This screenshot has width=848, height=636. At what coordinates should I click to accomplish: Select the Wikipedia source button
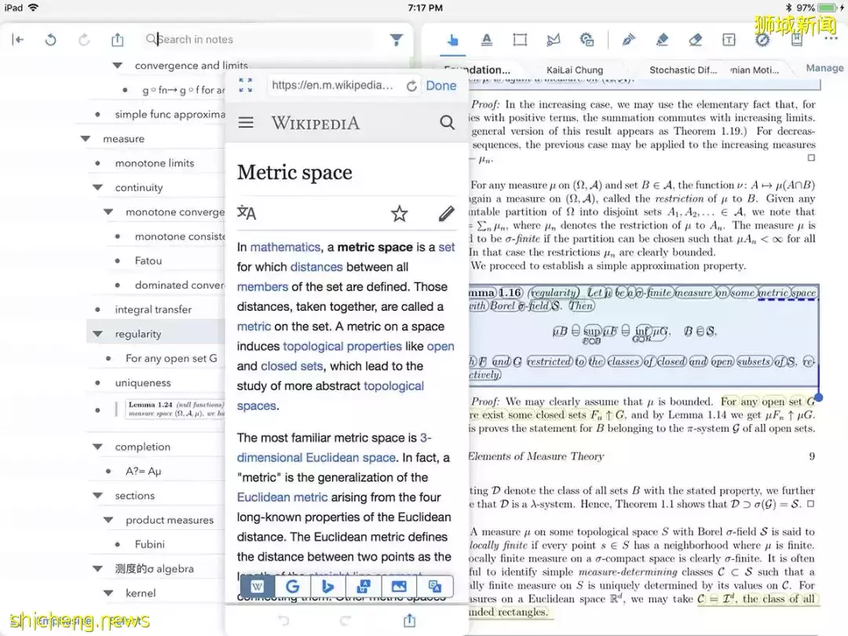coord(258,586)
